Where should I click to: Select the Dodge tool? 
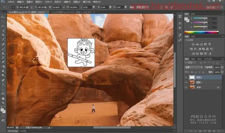[3, 75]
